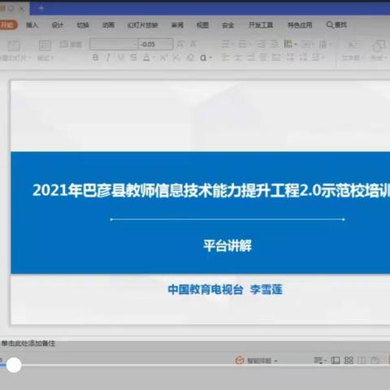This screenshot has height=390, width=390.
Task: Select the text 中国教育电视台 李雪莲
Action: click(x=225, y=289)
